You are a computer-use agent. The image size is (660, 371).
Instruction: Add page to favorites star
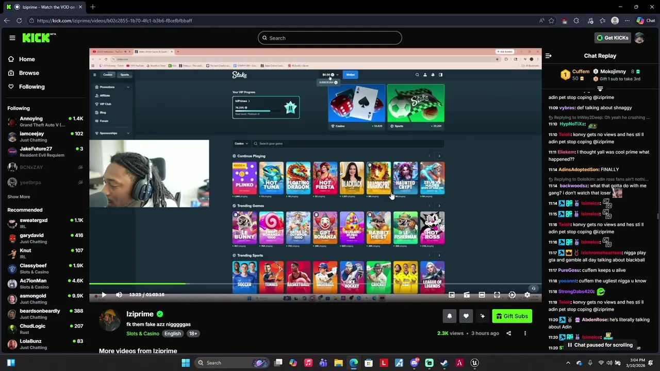click(x=551, y=21)
